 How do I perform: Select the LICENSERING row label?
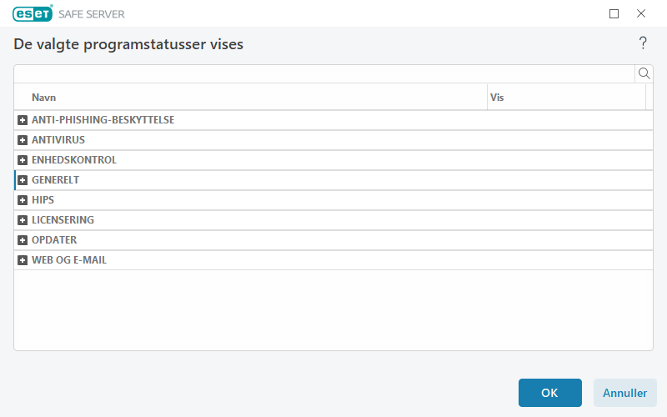point(63,220)
